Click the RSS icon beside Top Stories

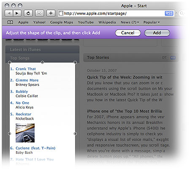pyautogui.click(x=173, y=57)
